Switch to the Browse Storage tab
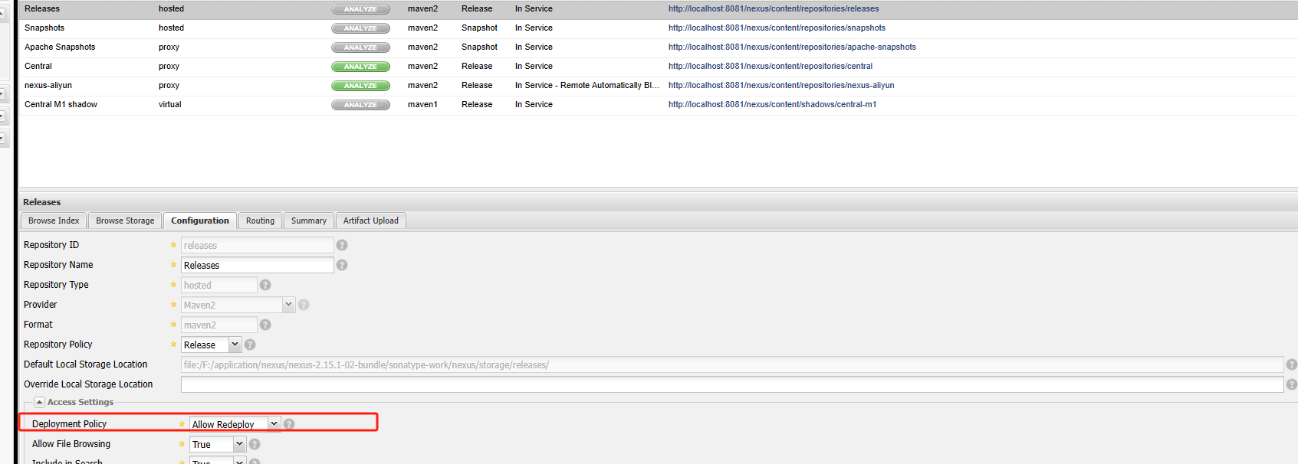This screenshot has height=464, width=1298. pos(125,221)
